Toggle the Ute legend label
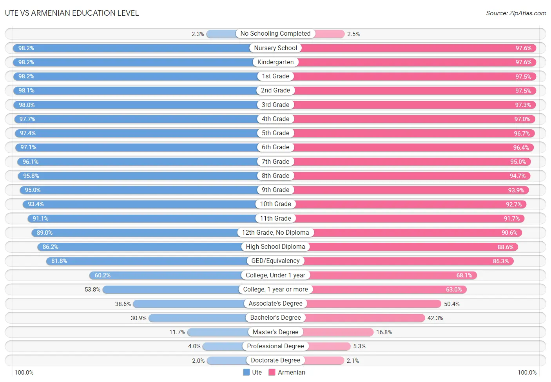 tap(257, 372)
